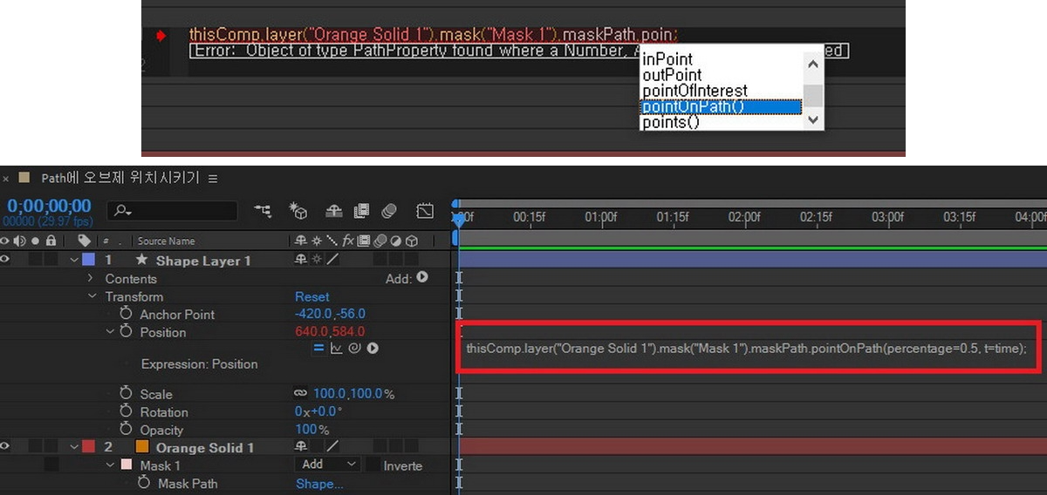Screen dimensions: 1047x495
Task: Toggle quality switch on Shape Layer 1
Action: coord(333,260)
